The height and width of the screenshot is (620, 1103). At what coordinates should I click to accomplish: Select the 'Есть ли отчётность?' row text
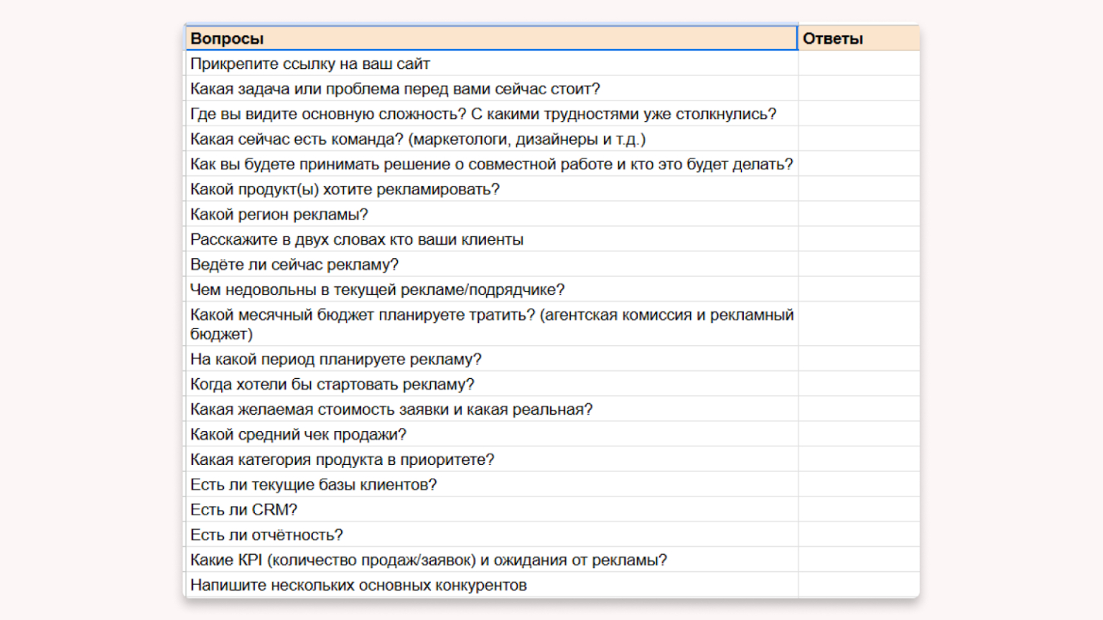[491, 535]
